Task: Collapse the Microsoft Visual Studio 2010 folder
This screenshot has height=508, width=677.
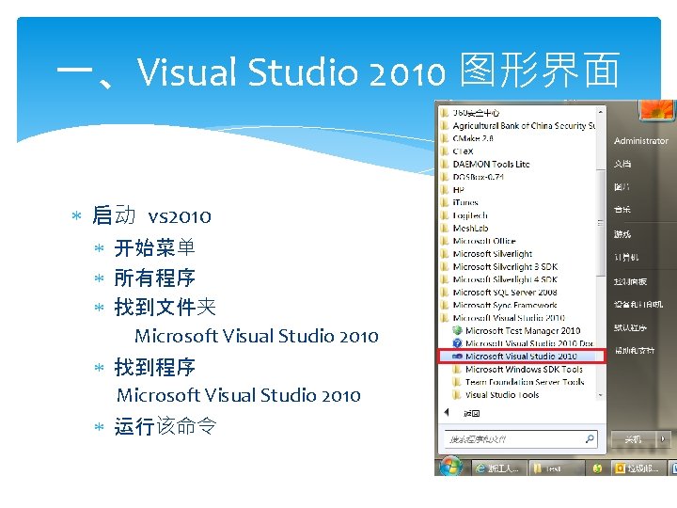Action: click(x=502, y=318)
